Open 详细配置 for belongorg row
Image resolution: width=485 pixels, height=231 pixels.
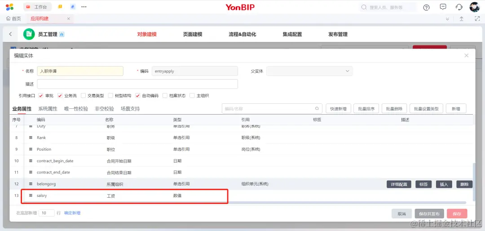[x=399, y=184]
